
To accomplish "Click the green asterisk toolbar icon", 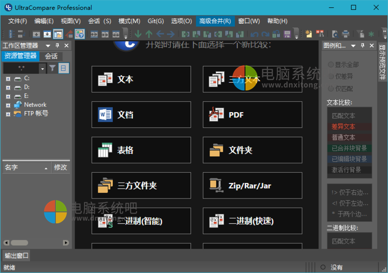I will point(371,34).
